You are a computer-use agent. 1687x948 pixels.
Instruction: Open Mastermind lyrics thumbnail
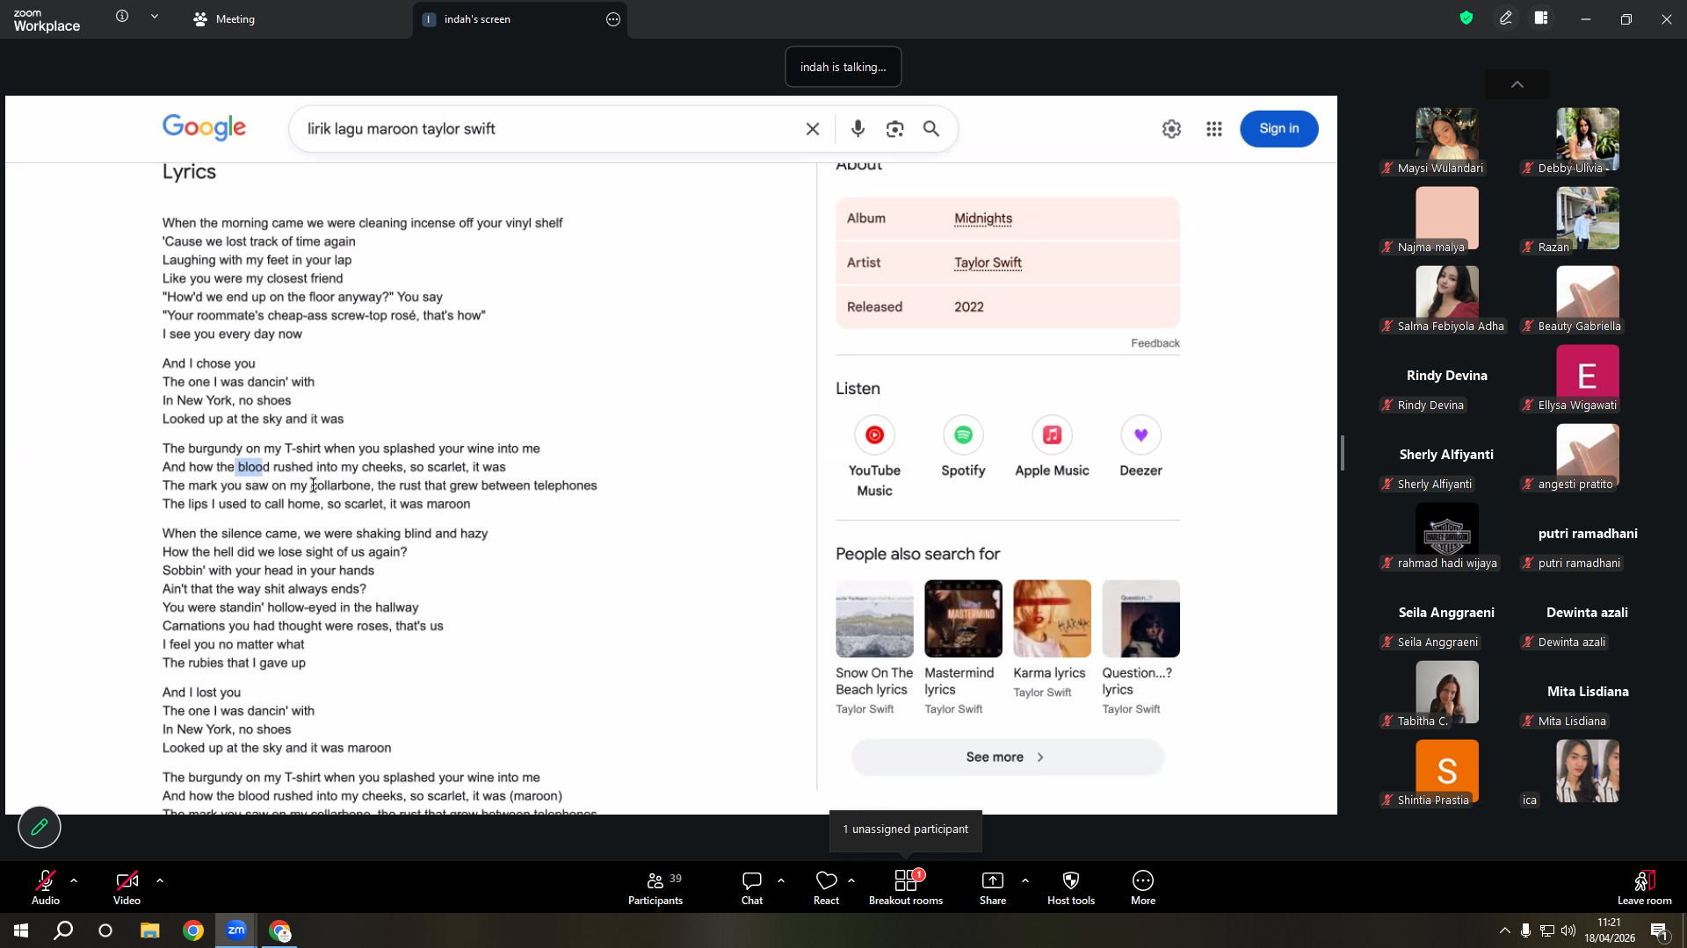(x=963, y=619)
